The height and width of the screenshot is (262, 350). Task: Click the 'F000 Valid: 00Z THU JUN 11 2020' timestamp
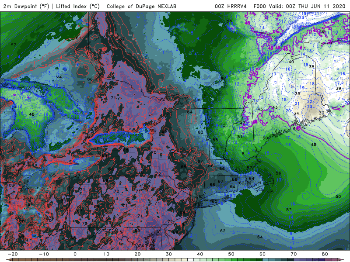300,6
